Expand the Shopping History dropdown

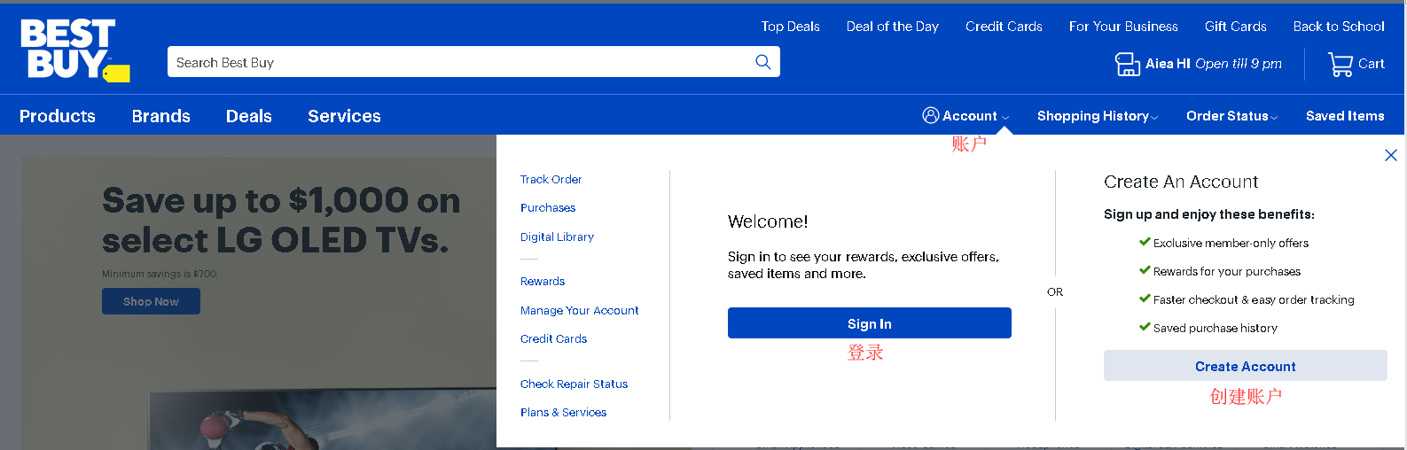coord(1098,116)
